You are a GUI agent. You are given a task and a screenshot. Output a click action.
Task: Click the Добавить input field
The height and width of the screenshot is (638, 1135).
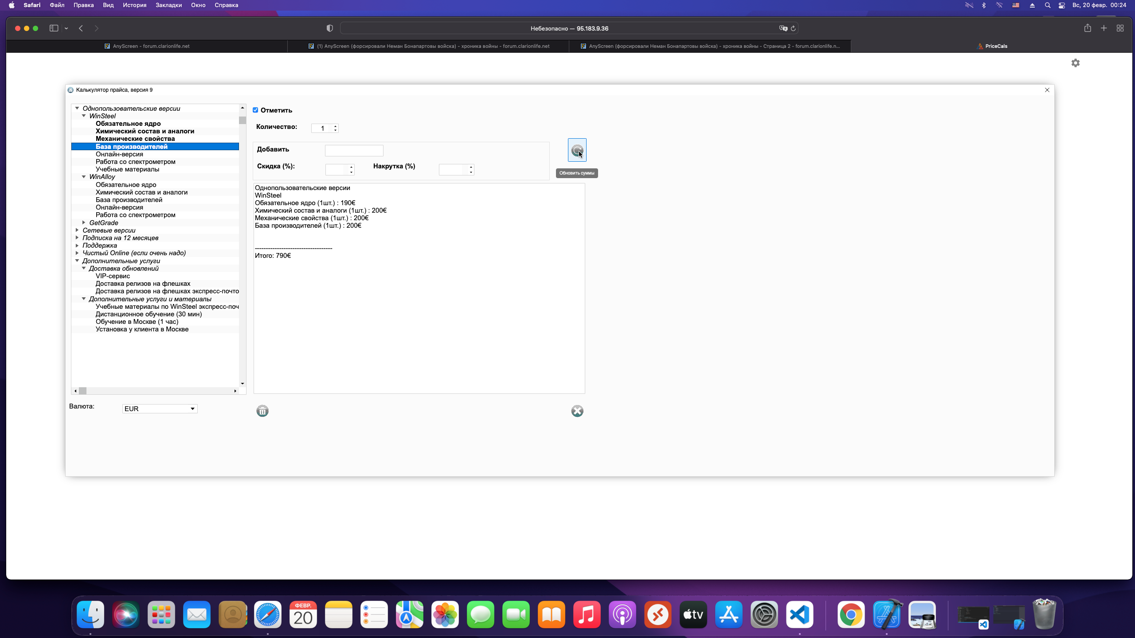click(354, 150)
